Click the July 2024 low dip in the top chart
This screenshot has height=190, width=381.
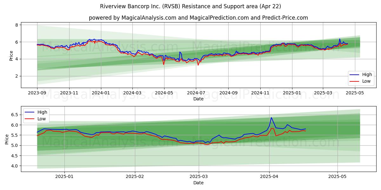click(x=198, y=65)
